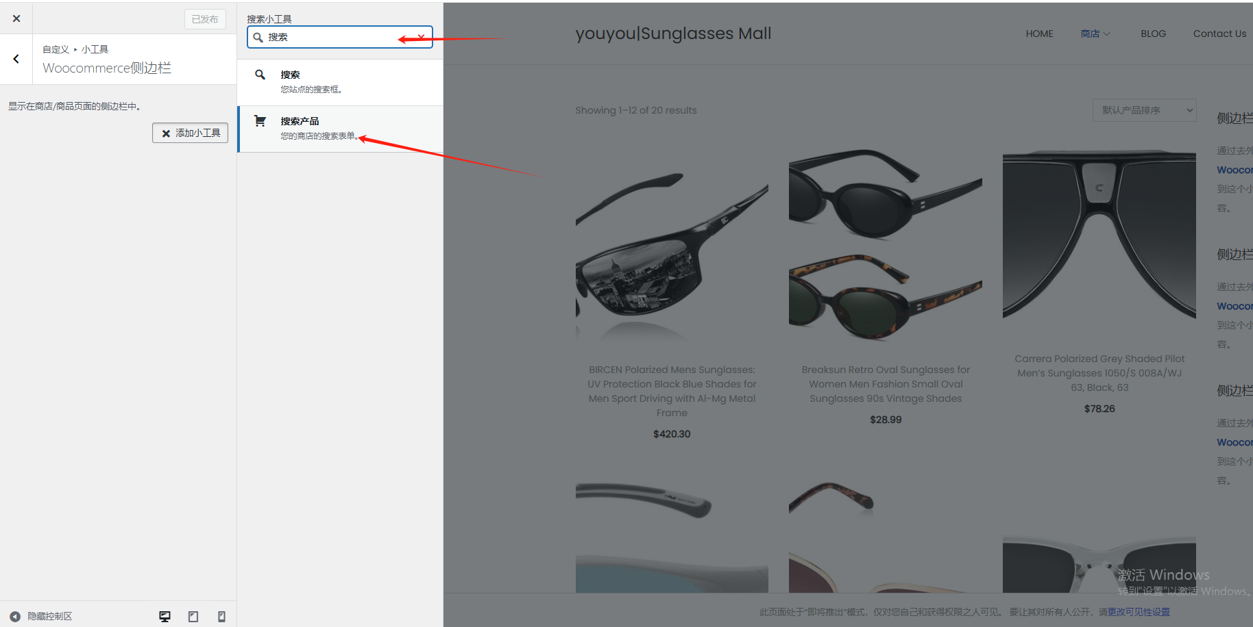The height and width of the screenshot is (627, 1253).
Task: Select the 搜索产品 product search widget
Action: [x=340, y=129]
